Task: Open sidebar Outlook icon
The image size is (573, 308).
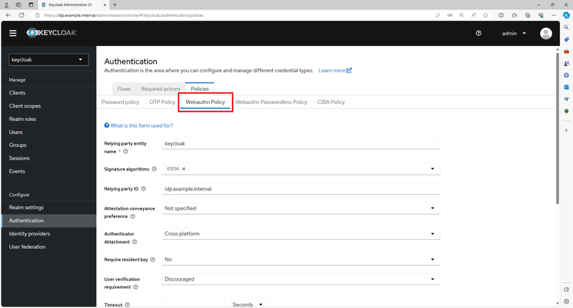Action: point(566,87)
